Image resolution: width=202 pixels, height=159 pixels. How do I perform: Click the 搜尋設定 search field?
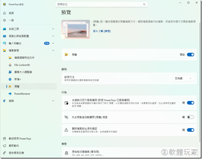[98, 4]
